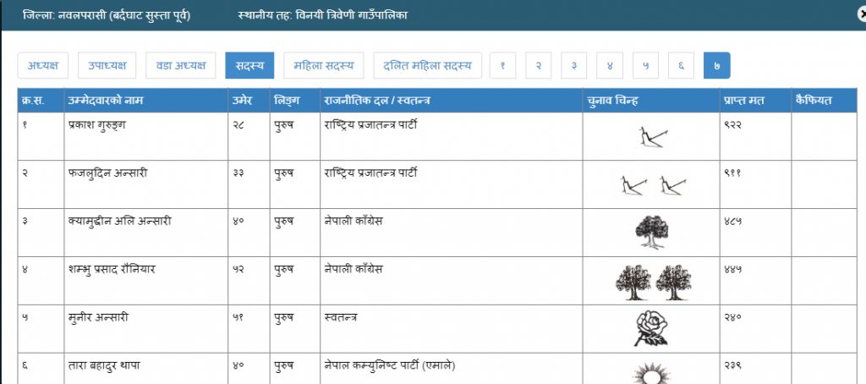Click the double plough symbol for फजलुदिन अन्सारी
The width and height of the screenshot is (866, 384).
(650, 183)
